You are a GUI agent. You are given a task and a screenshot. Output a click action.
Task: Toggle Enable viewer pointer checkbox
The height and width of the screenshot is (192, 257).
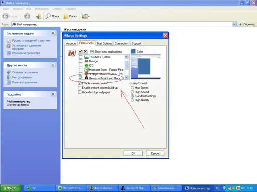(80, 83)
